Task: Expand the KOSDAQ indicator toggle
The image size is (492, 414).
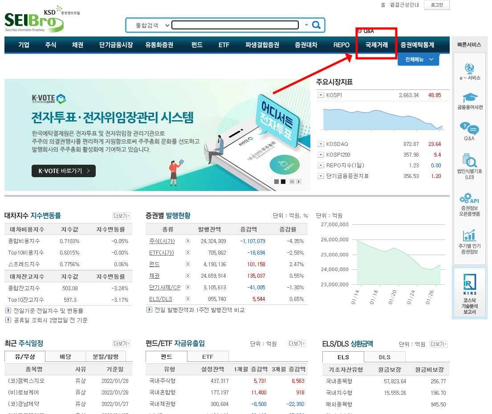Action: (321, 144)
